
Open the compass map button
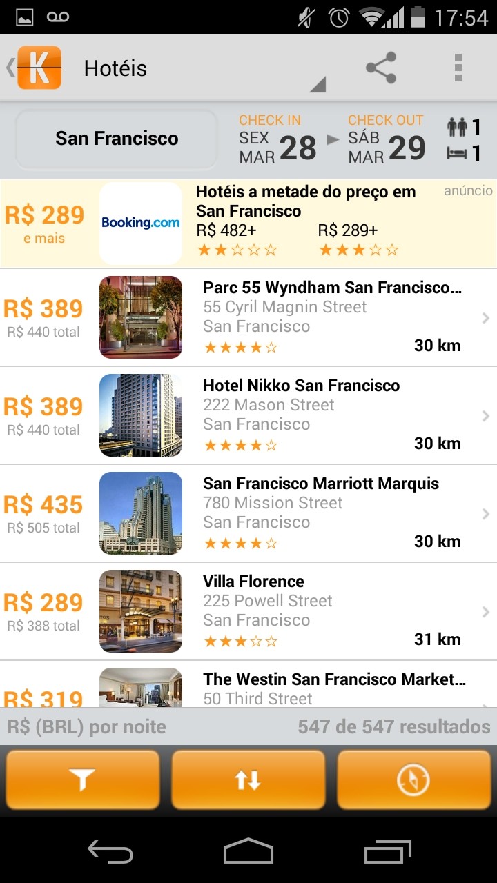coord(413,780)
